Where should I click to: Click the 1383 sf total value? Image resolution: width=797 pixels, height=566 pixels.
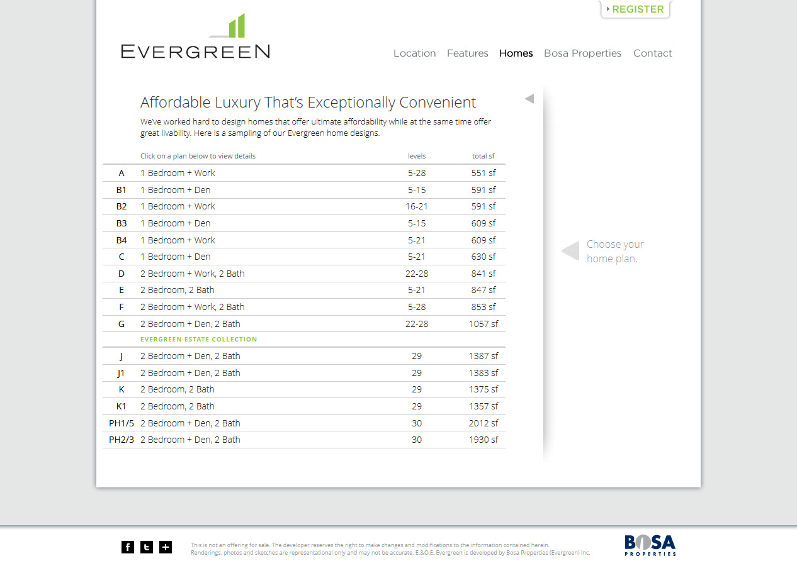point(483,373)
